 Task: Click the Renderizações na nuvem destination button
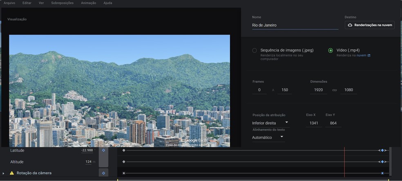(x=369, y=25)
